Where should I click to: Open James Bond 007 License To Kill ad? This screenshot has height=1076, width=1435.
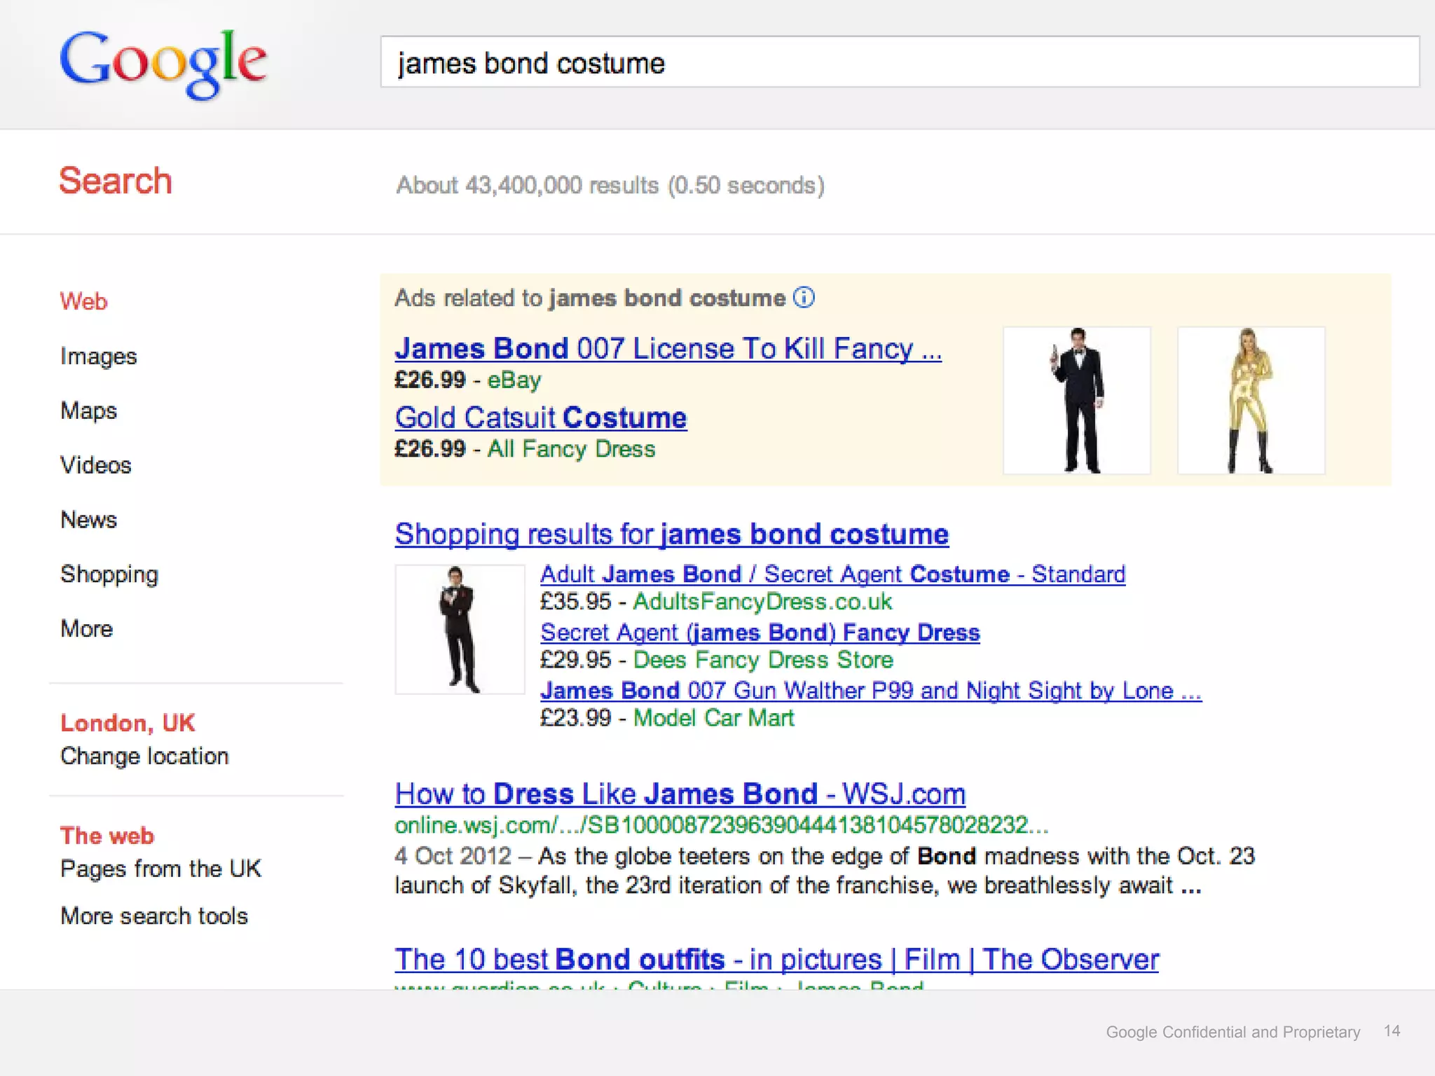click(x=668, y=349)
